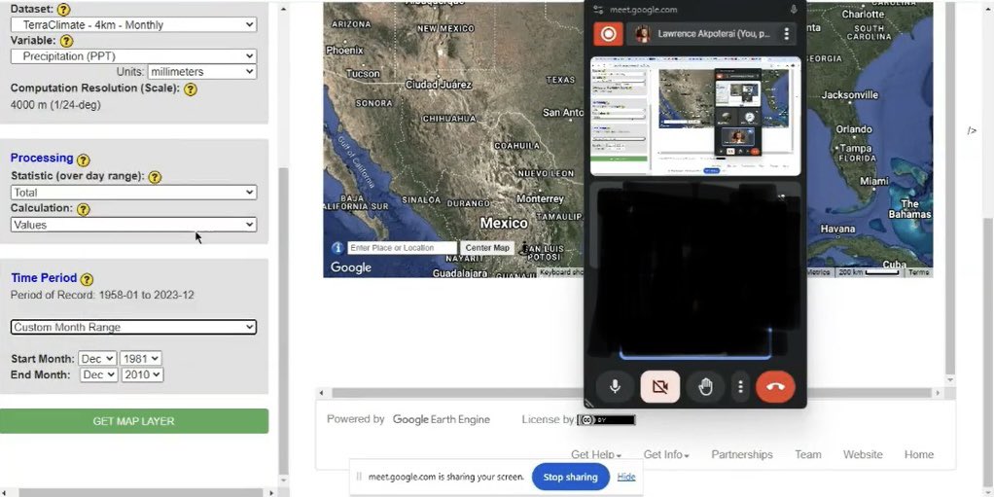The width and height of the screenshot is (994, 497).
Task: Open Meet more options three-dot button
Action: (740, 387)
